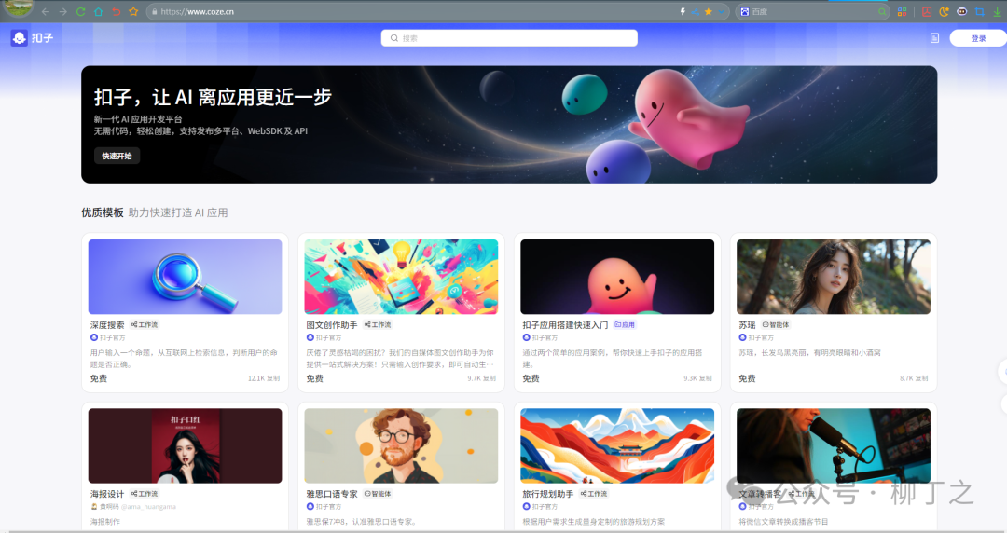Click the site 搜索 search field
The image size is (1007, 533).
[x=509, y=38]
